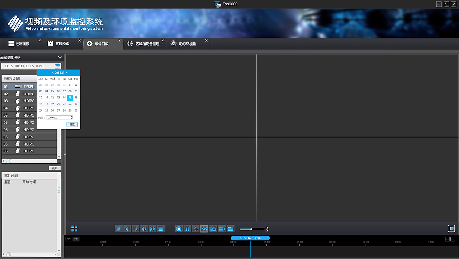Select camera 01 TYRPU in the list

tap(20, 86)
